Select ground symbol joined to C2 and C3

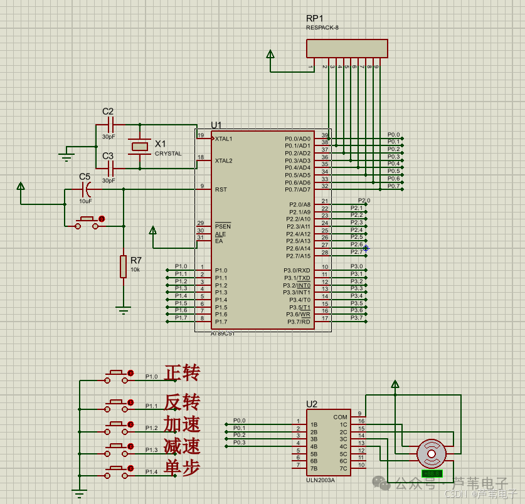tap(66, 156)
